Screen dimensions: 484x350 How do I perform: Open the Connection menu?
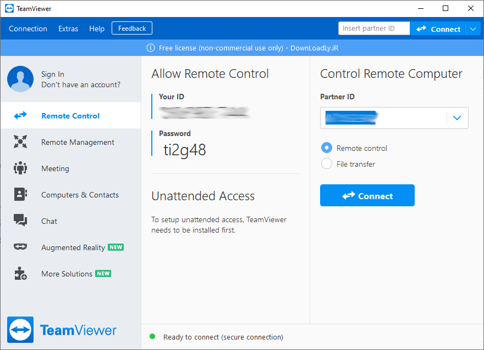[x=28, y=28]
